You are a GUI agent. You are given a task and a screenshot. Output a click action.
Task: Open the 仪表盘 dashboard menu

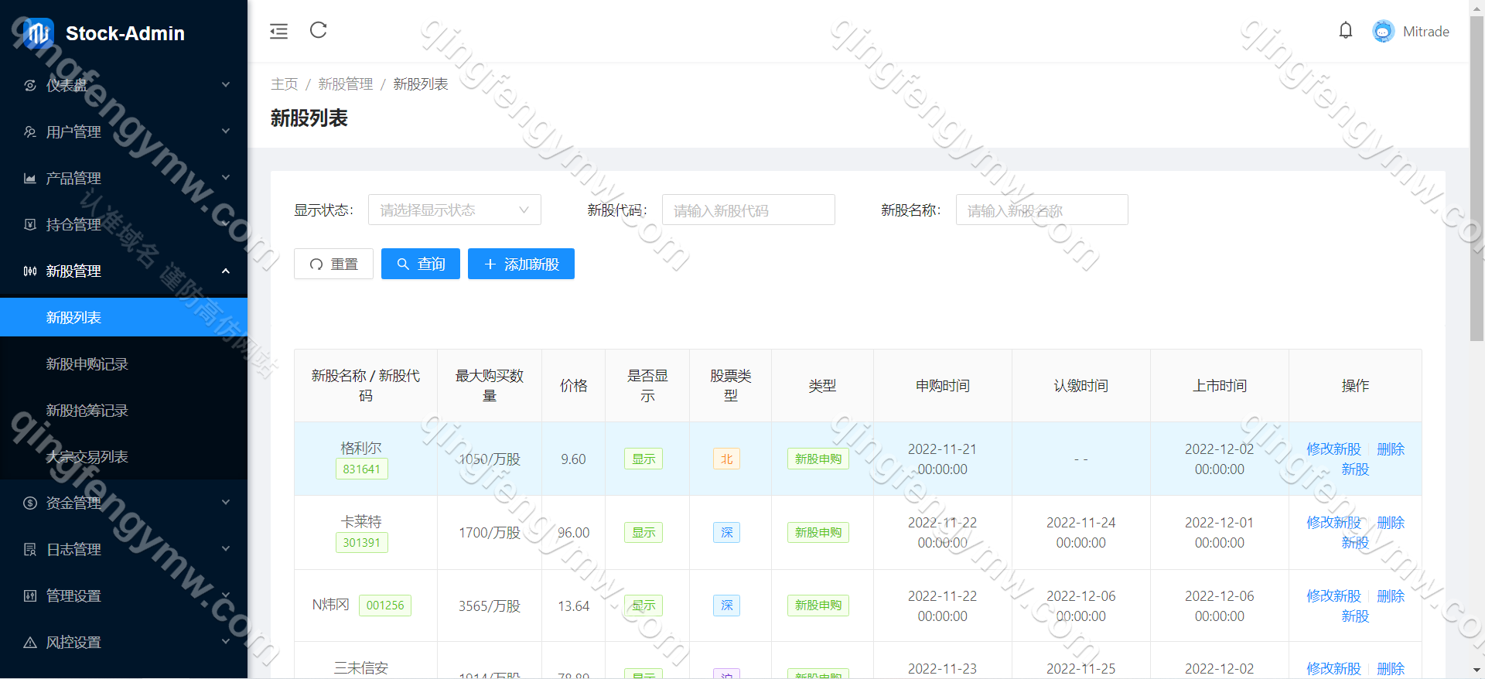pyautogui.click(x=124, y=85)
